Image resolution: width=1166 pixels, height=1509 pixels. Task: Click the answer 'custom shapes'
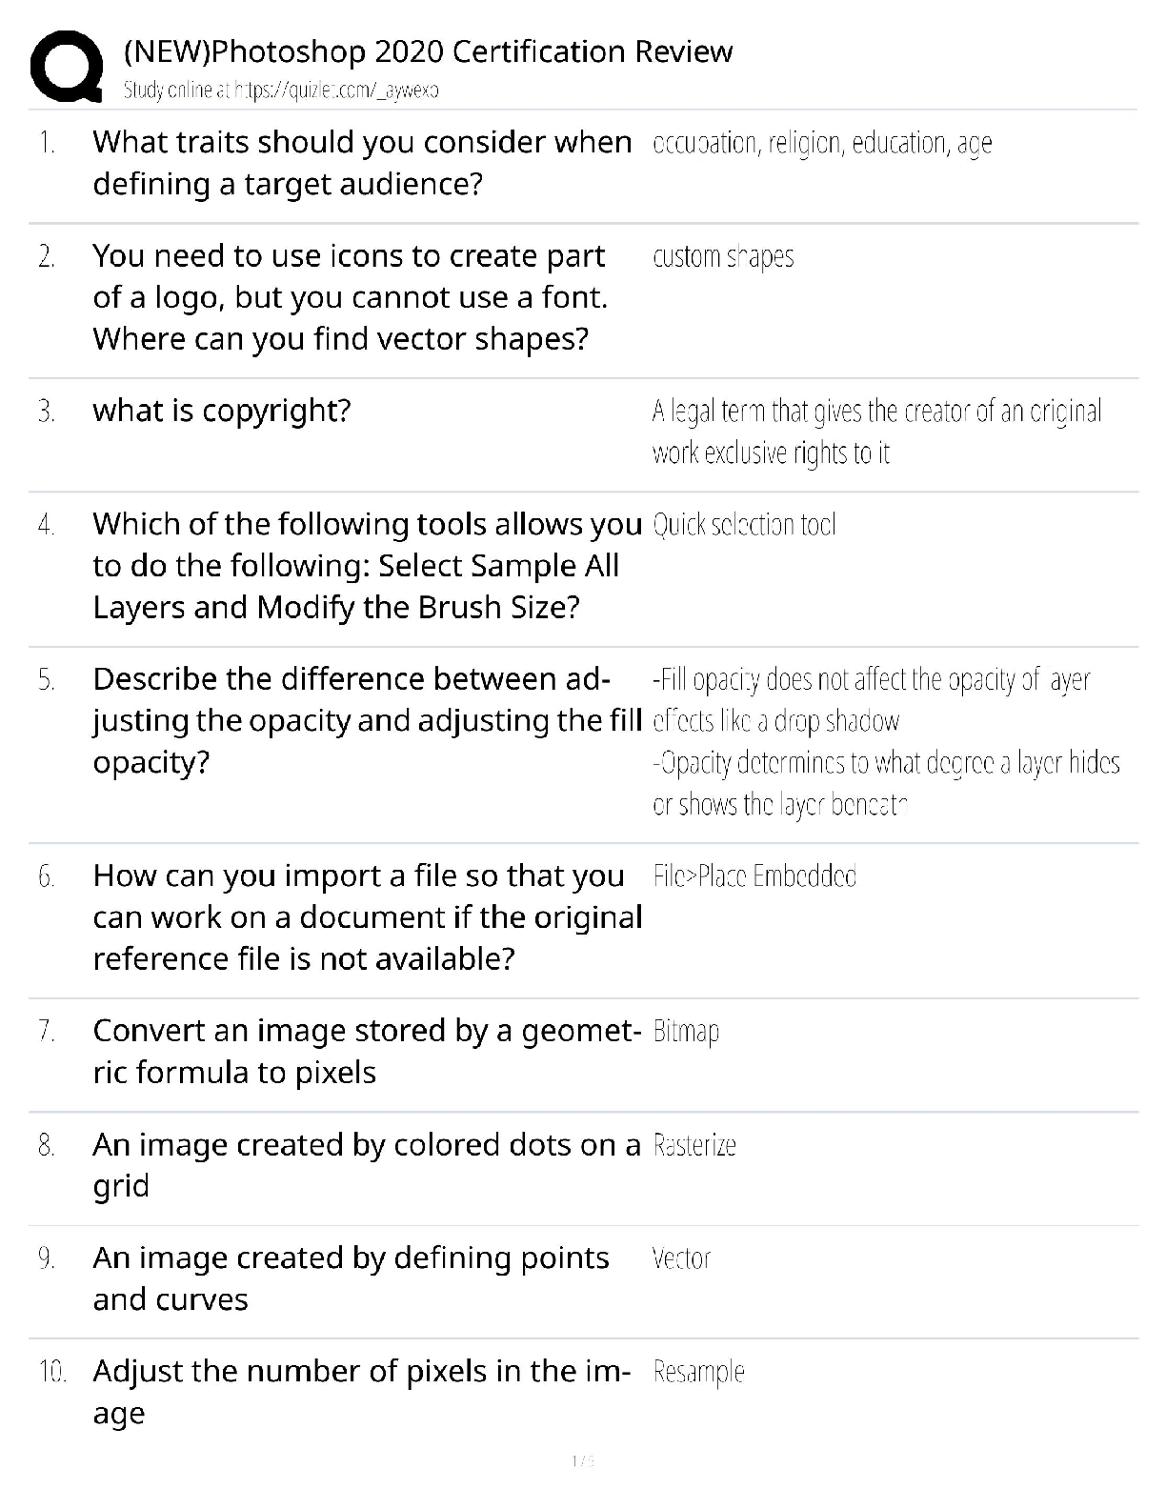point(723,257)
